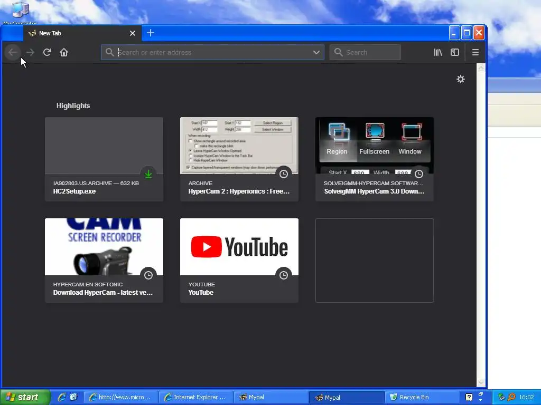Viewport: 541px width, 405px height.
Task: Click the HC2Setup.exe title text
Action: [74, 191]
